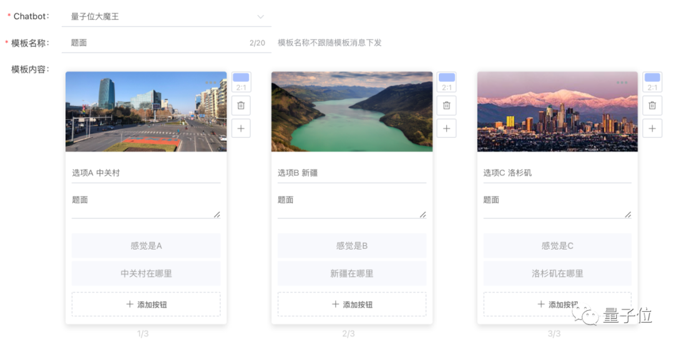
Task: Click the 感觉是B button
Action: pyautogui.click(x=351, y=246)
